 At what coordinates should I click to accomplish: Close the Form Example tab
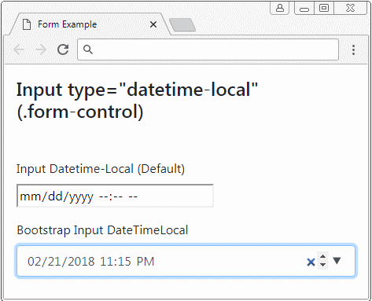153,24
